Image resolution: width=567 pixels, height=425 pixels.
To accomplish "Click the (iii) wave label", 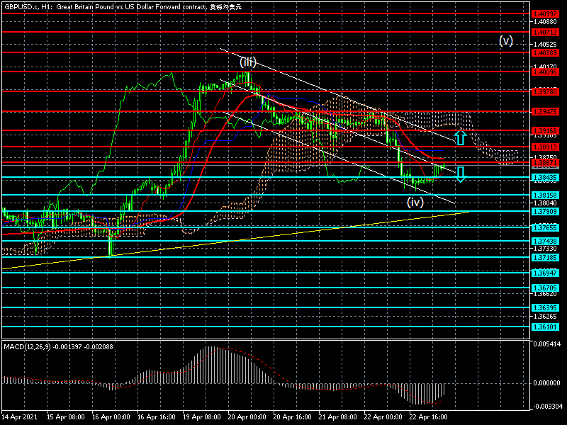I will tap(248, 62).
